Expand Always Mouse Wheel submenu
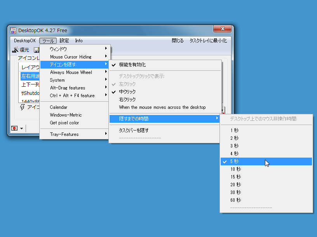 coord(75,72)
